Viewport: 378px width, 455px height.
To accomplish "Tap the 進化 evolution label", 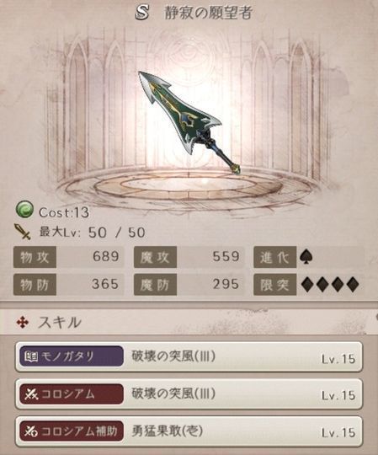I will coord(274,257).
